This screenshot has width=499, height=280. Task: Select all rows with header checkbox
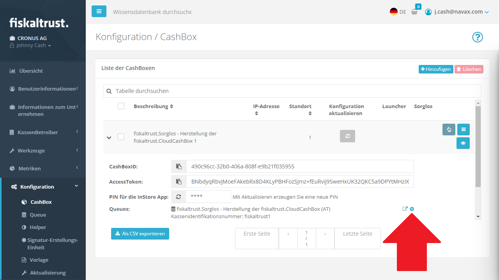121,106
